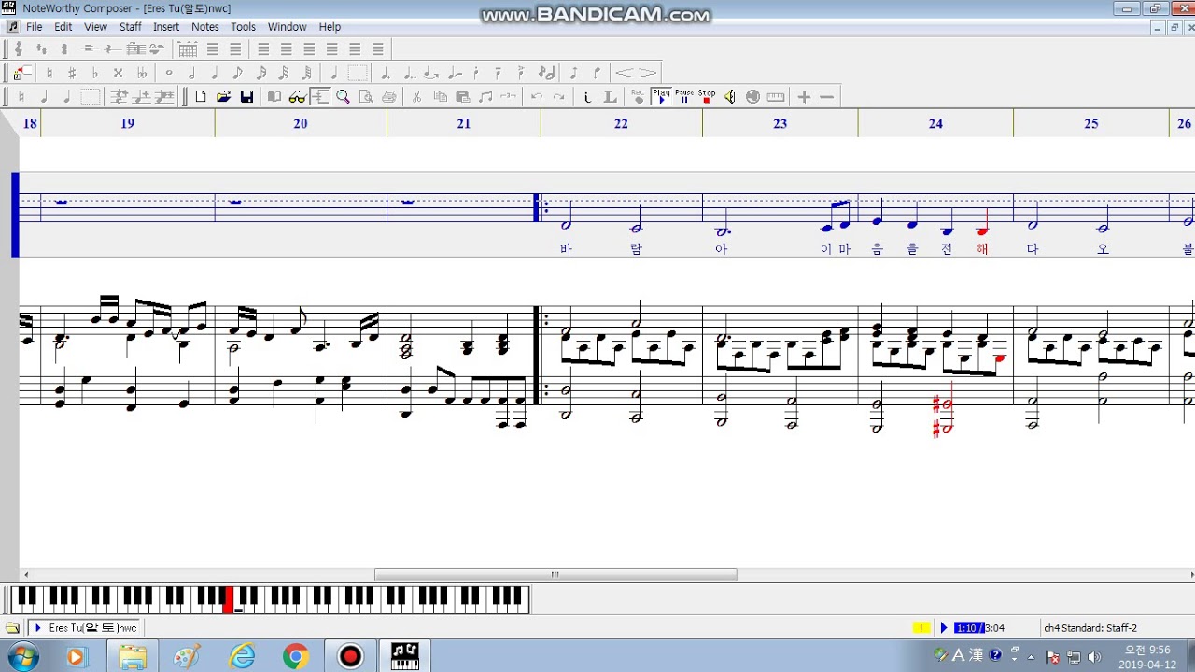Cut selection with the scissors icon
The width and height of the screenshot is (1195, 672).
pos(416,97)
